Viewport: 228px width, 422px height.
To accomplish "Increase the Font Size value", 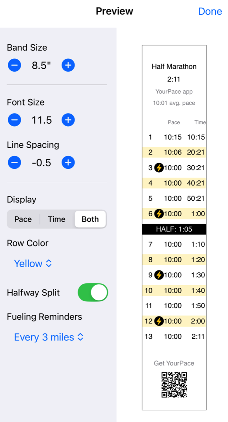I will click(x=68, y=120).
